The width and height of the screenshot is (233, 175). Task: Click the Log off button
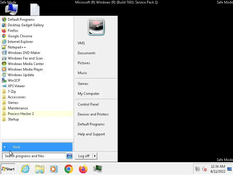click(84, 156)
